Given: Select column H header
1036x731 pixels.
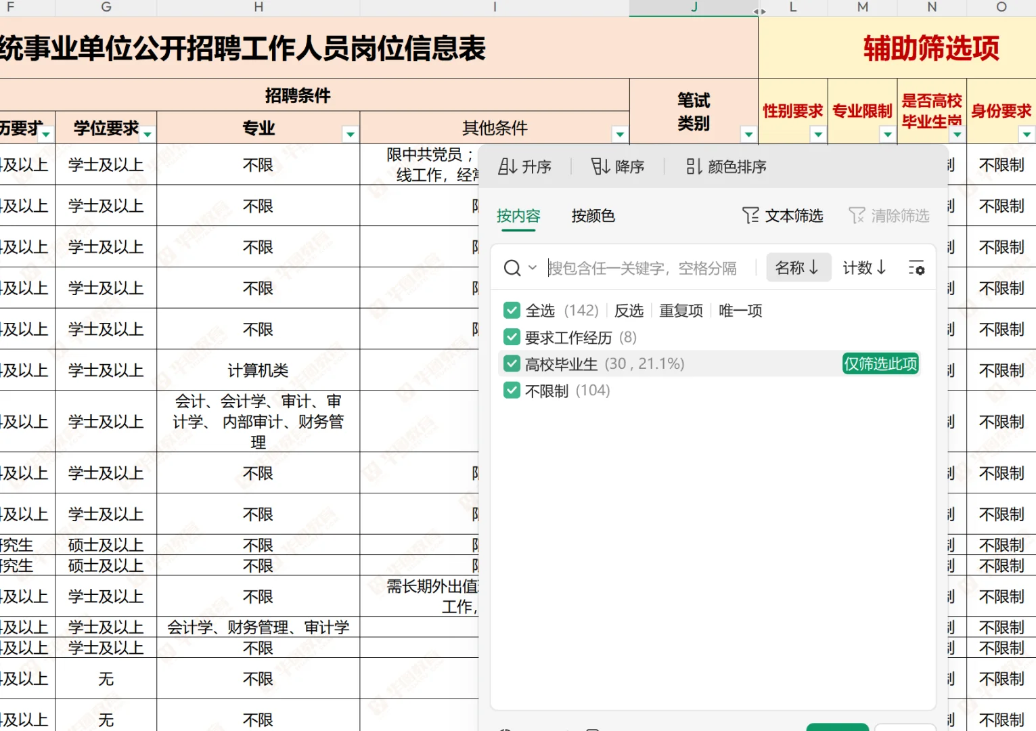Looking at the screenshot, I should pyautogui.click(x=258, y=7).
